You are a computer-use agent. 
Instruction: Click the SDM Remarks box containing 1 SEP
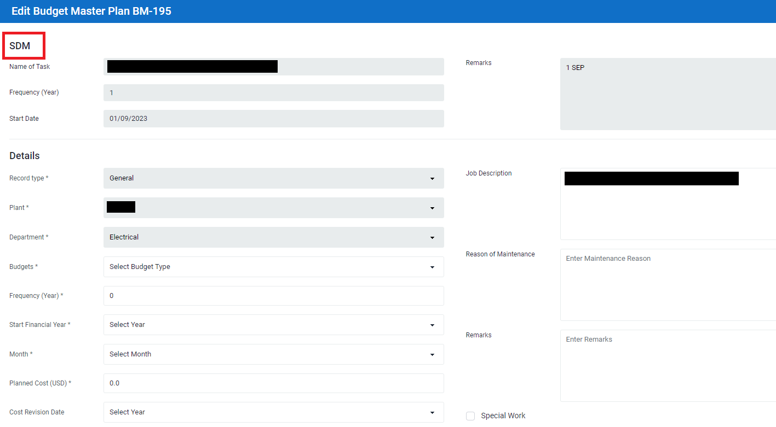(x=668, y=94)
